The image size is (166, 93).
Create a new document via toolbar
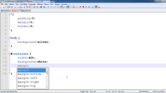point(3,7)
